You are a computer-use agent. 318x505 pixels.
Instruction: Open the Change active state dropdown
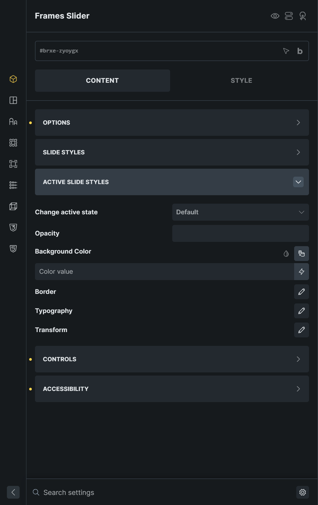[241, 212]
